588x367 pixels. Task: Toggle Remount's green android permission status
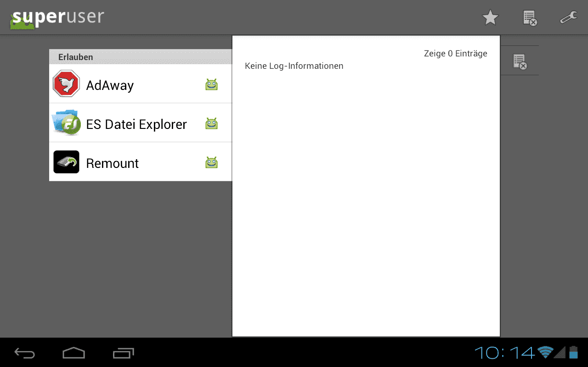click(211, 162)
